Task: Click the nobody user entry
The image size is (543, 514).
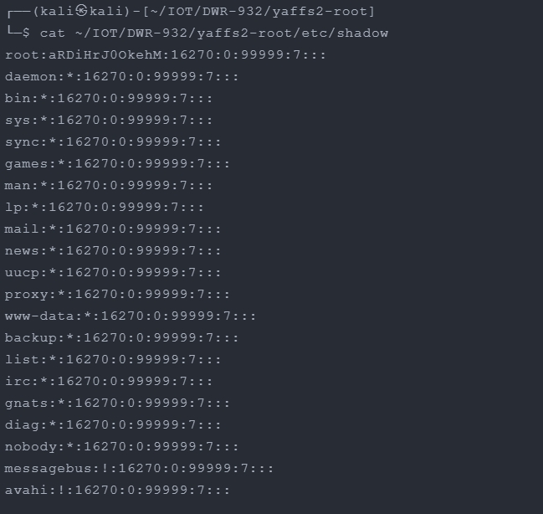Action: pyautogui.click(x=121, y=447)
